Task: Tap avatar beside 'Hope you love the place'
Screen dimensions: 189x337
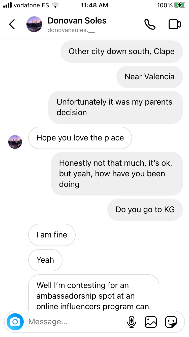Action: (15, 142)
